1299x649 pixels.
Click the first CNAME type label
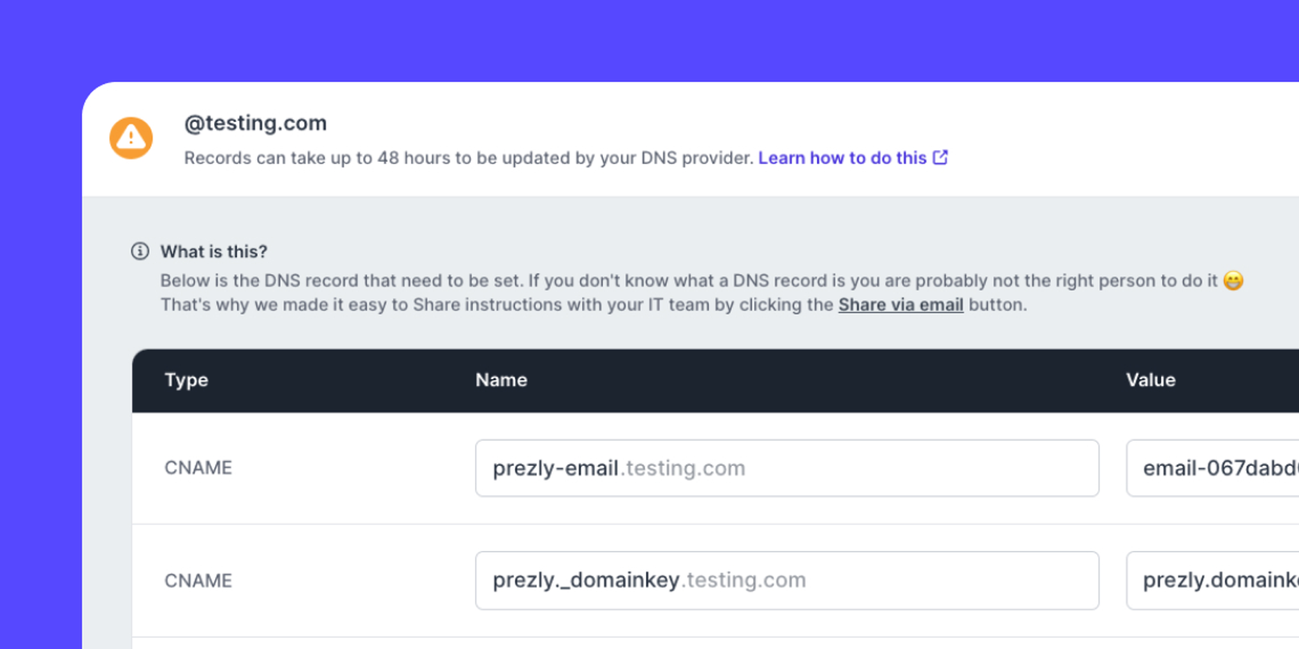click(199, 468)
